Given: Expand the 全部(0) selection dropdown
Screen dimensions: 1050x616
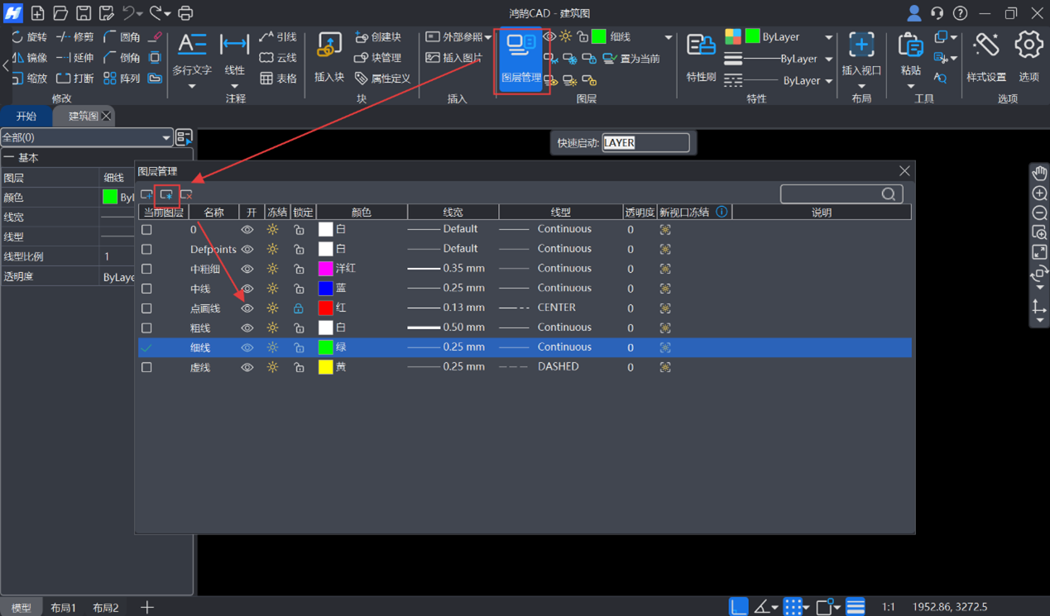Looking at the screenshot, I should (x=165, y=138).
